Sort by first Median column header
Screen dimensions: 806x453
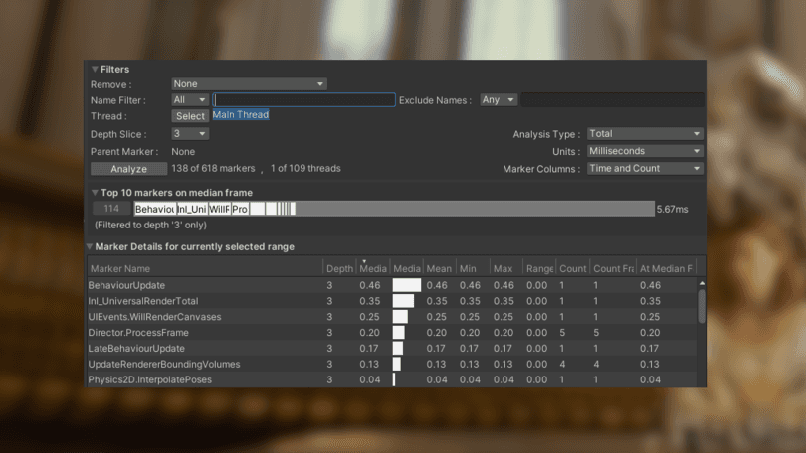coord(373,269)
